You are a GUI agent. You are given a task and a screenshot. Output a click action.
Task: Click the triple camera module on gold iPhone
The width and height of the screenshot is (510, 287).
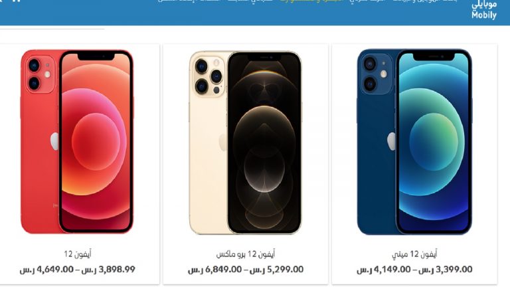point(209,76)
